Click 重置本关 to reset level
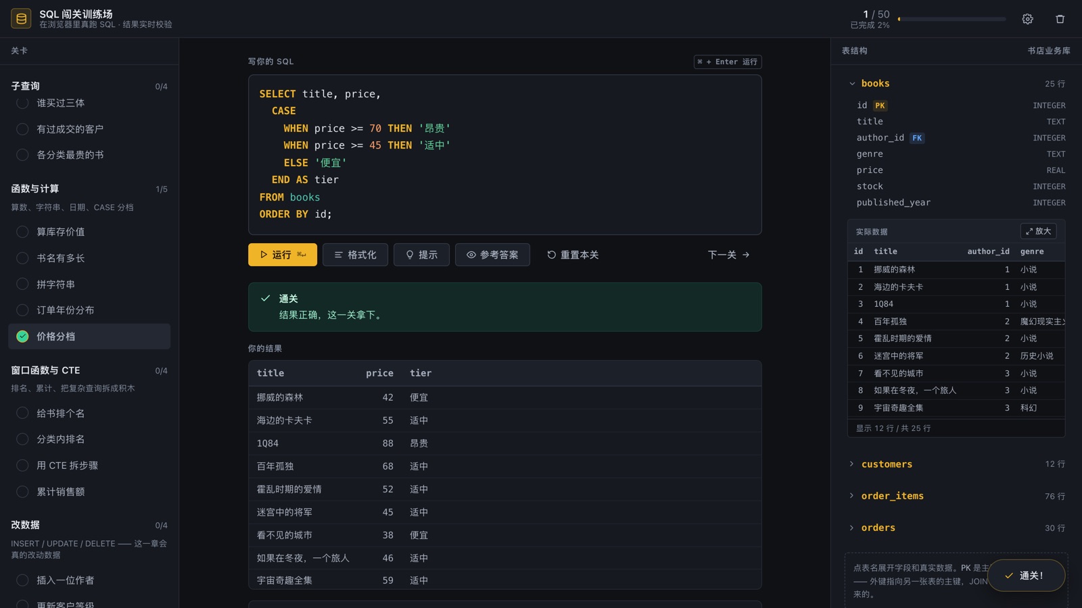The width and height of the screenshot is (1082, 608). coord(573,255)
